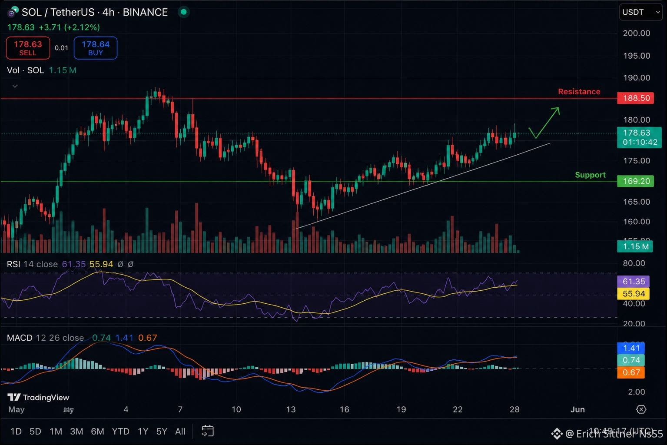
Task: Click the 80.00 RSI axis label
Action: tap(634, 263)
